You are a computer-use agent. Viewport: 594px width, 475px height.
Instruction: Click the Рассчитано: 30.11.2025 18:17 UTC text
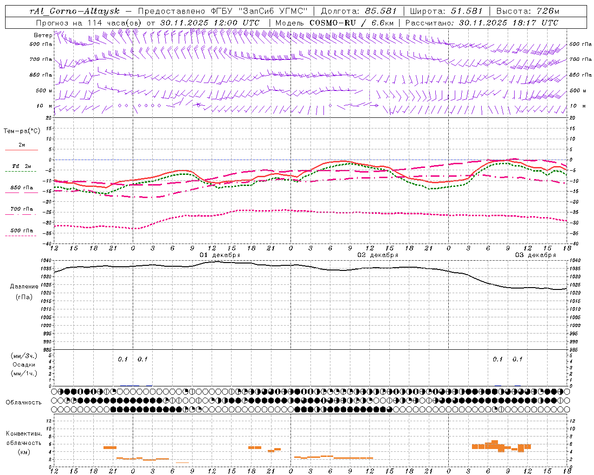click(482, 23)
